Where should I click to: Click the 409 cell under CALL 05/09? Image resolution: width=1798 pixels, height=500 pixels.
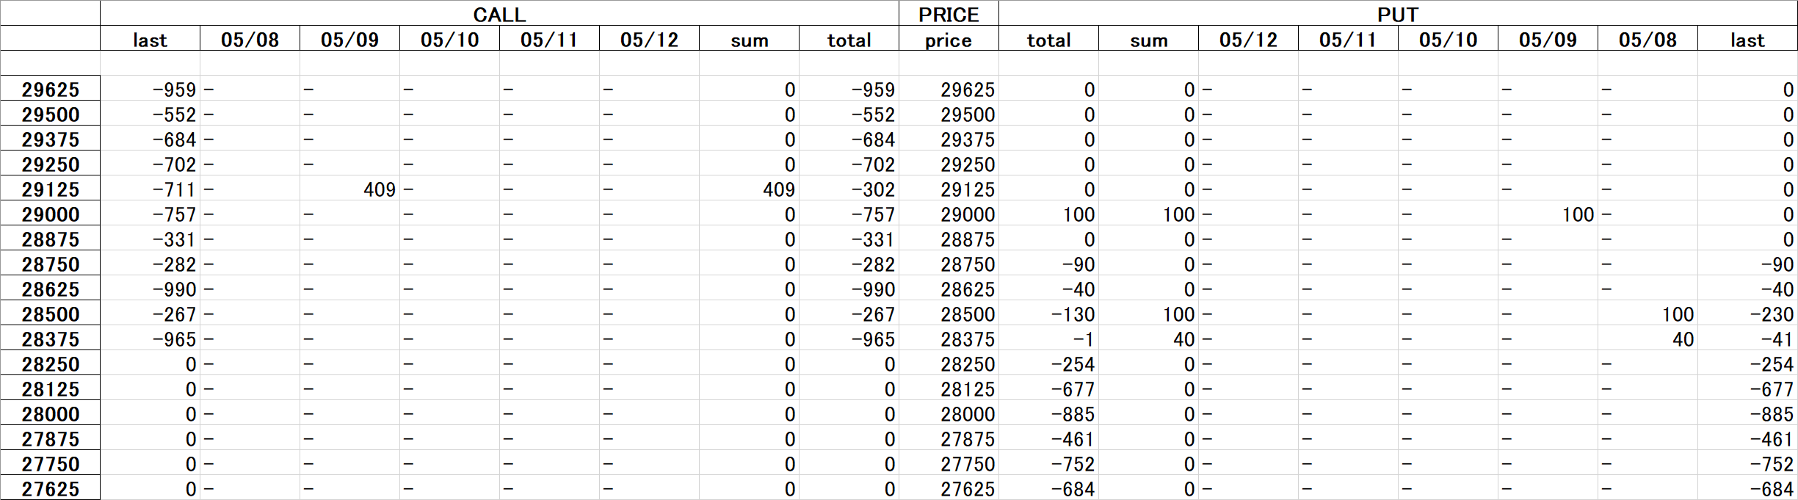coord(349,189)
